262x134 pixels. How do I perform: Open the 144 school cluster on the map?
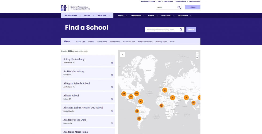coord(131,97)
